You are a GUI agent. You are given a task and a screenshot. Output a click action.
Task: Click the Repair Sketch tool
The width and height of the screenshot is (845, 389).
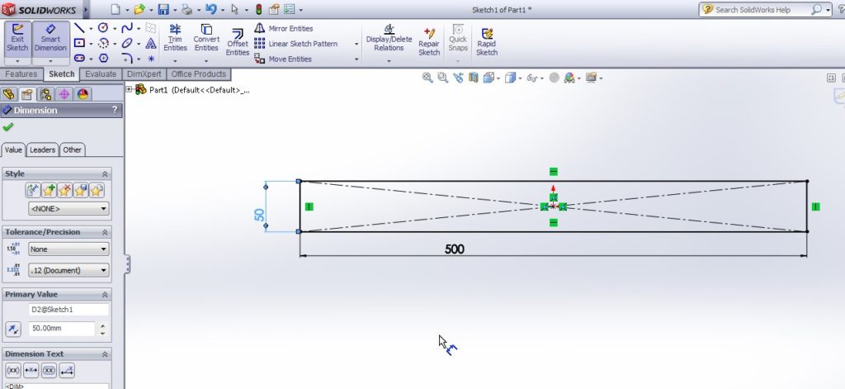(429, 42)
